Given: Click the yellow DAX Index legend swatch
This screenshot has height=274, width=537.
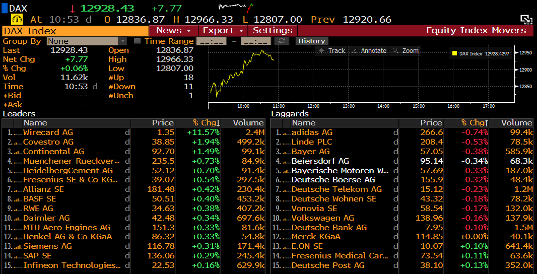Looking at the screenshot, I should coord(454,53).
